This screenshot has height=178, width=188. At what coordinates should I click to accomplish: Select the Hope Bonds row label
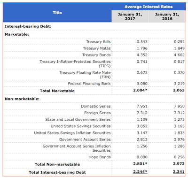pos(100,157)
